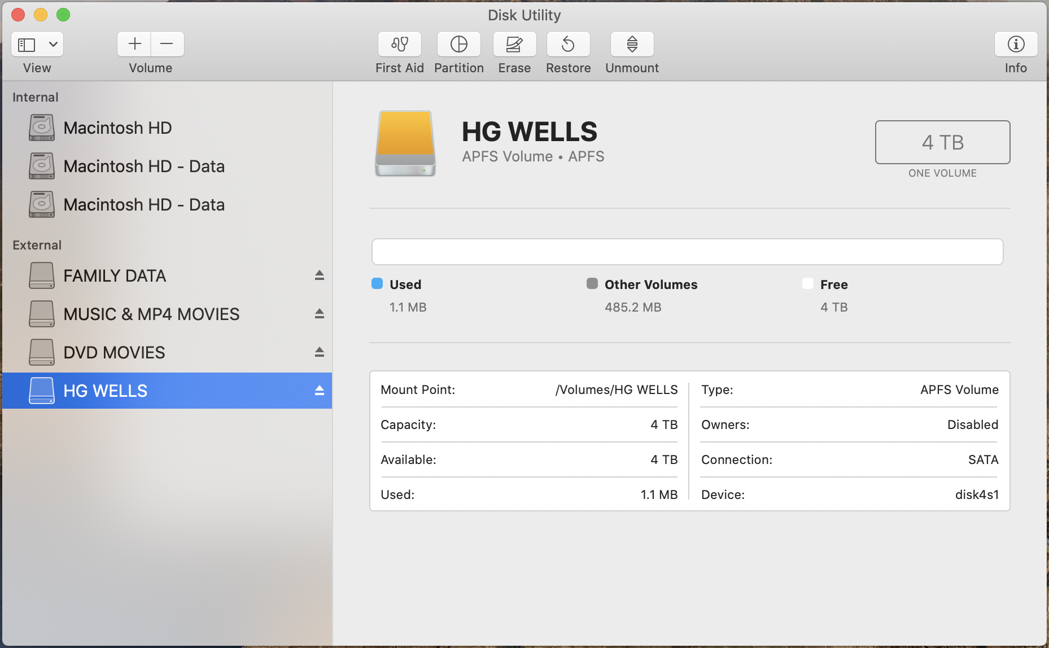Unmount the selected volume
This screenshot has height=648, width=1049.
pos(632,44)
